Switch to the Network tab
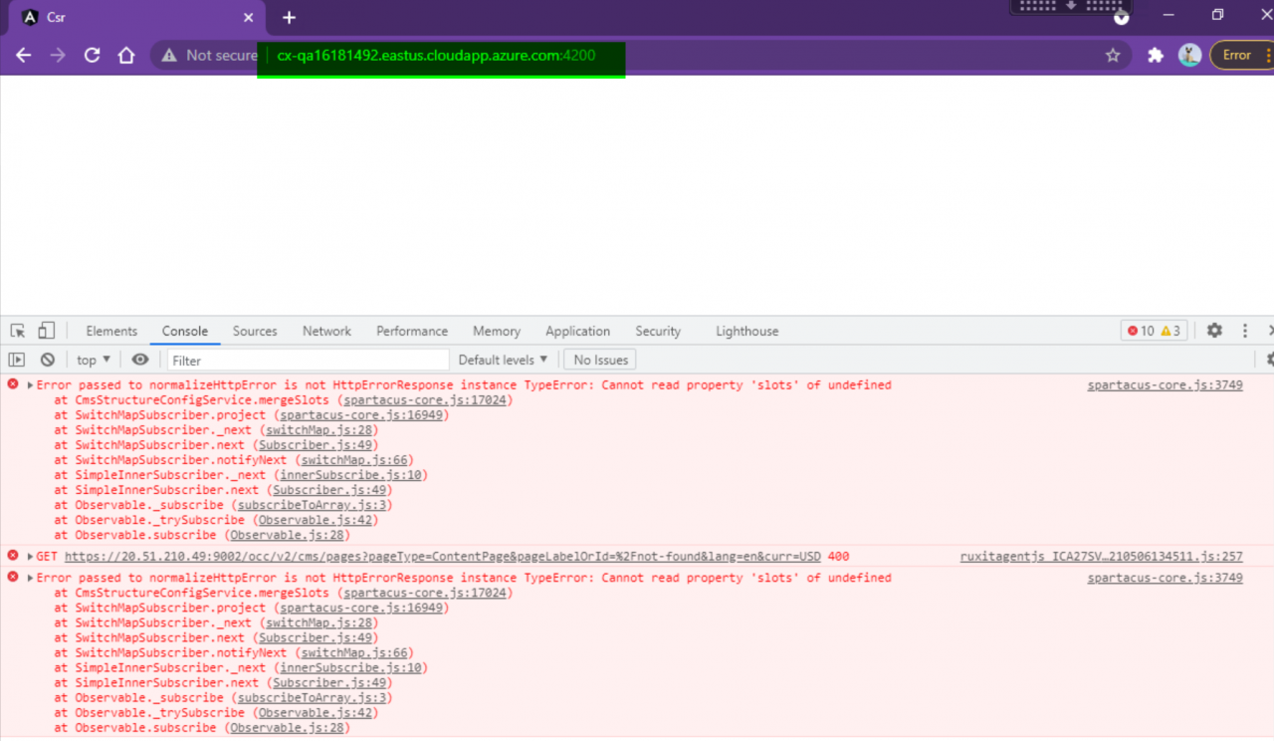Image resolution: width=1274 pixels, height=741 pixels. coord(326,331)
